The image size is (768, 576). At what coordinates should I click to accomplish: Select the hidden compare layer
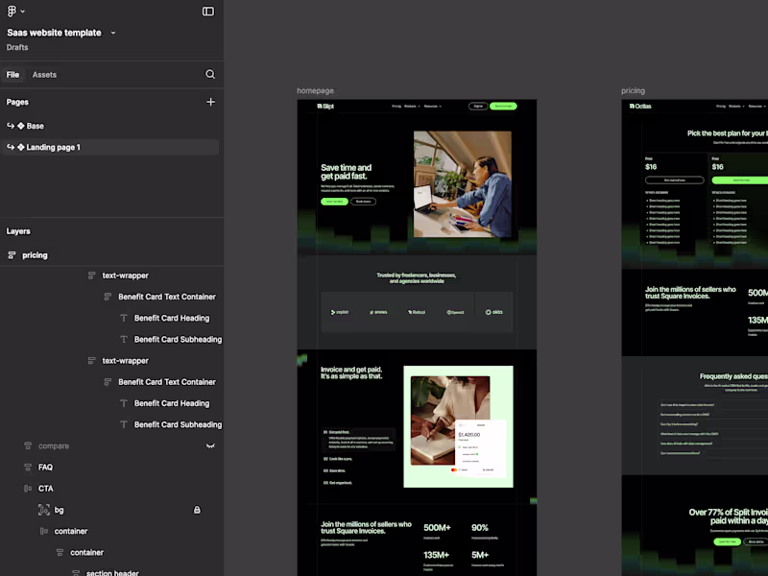(54, 446)
